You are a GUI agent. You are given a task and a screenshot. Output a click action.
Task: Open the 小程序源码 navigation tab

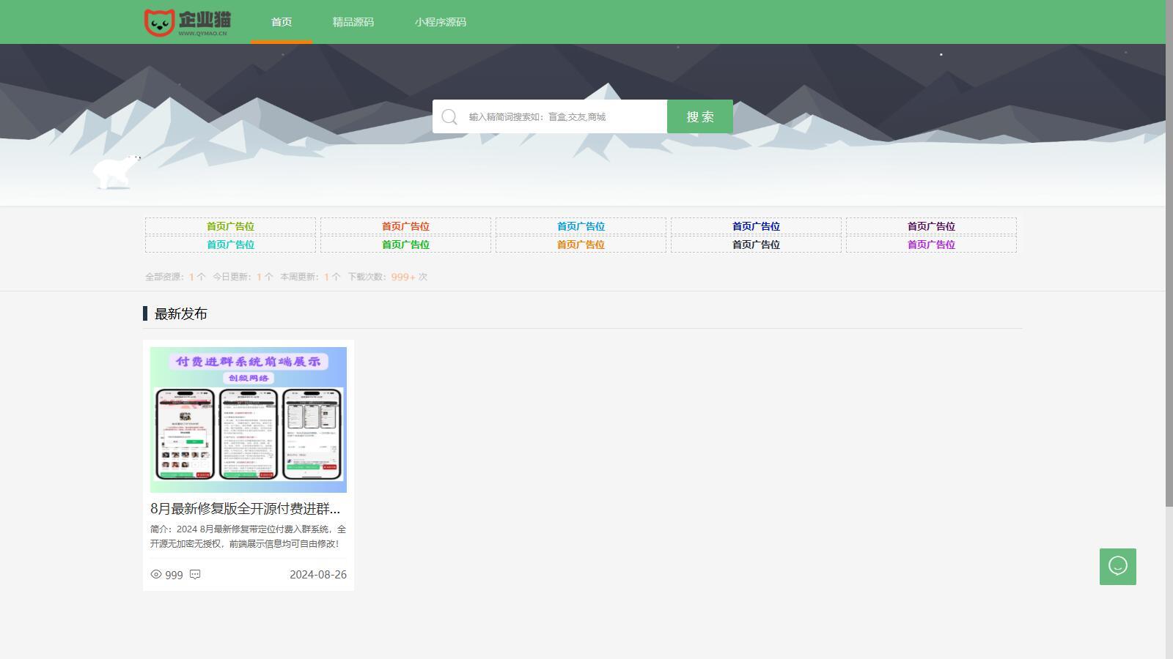point(441,22)
